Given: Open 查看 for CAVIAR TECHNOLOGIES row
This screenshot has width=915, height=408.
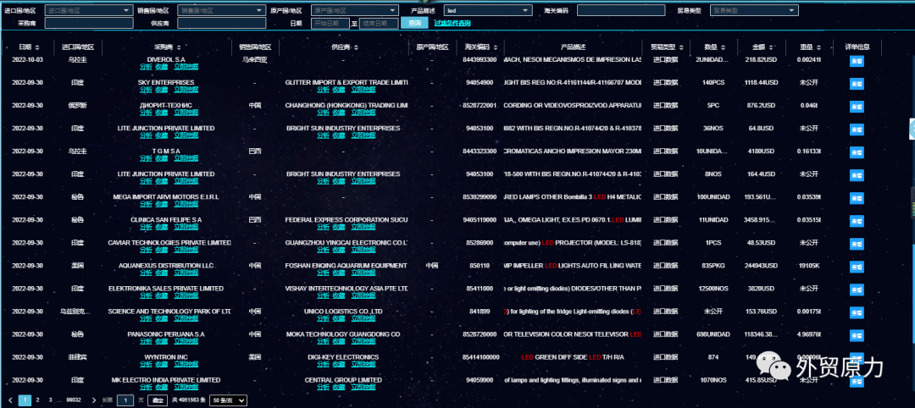Looking at the screenshot, I should (x=857, y=245).
